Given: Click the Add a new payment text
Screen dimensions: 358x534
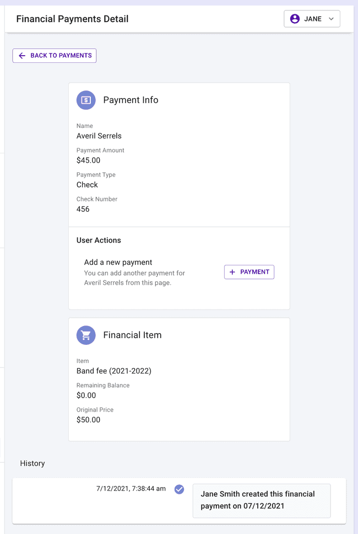Looking at the screenshot, I should [118, 262].
